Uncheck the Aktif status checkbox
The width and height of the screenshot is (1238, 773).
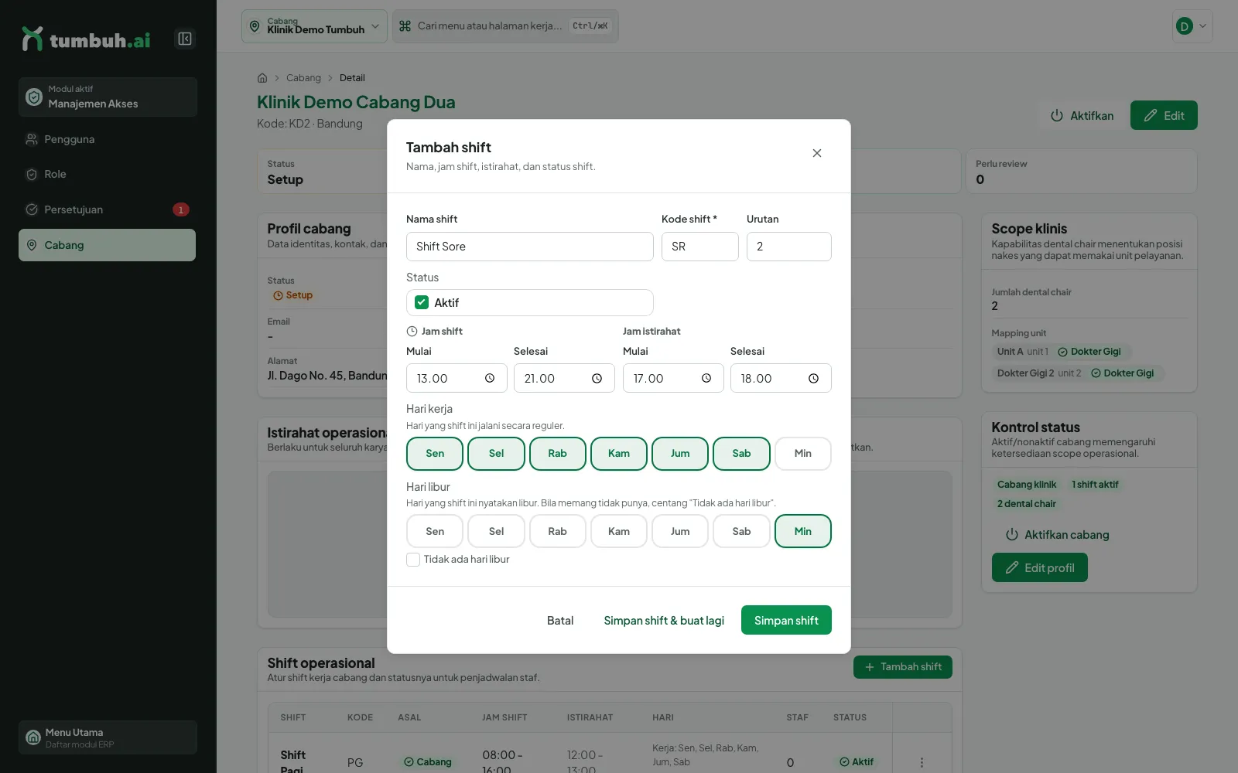click(422, 302)
